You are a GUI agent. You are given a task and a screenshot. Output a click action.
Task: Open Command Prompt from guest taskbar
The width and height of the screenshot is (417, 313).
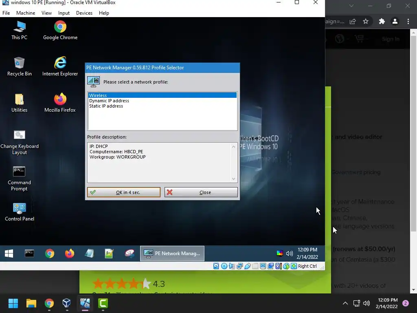coord(29,253)
